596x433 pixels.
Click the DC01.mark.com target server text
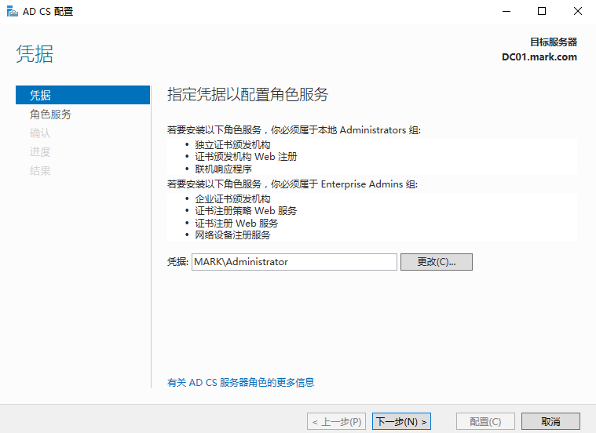[x=539, y=57]
